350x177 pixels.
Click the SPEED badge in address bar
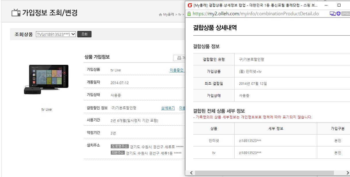coord(345,13)
